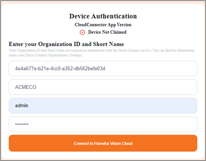Place cursor after ACMECO text
The width and height of the screenshot is (206, 161).
coord(37,87)
